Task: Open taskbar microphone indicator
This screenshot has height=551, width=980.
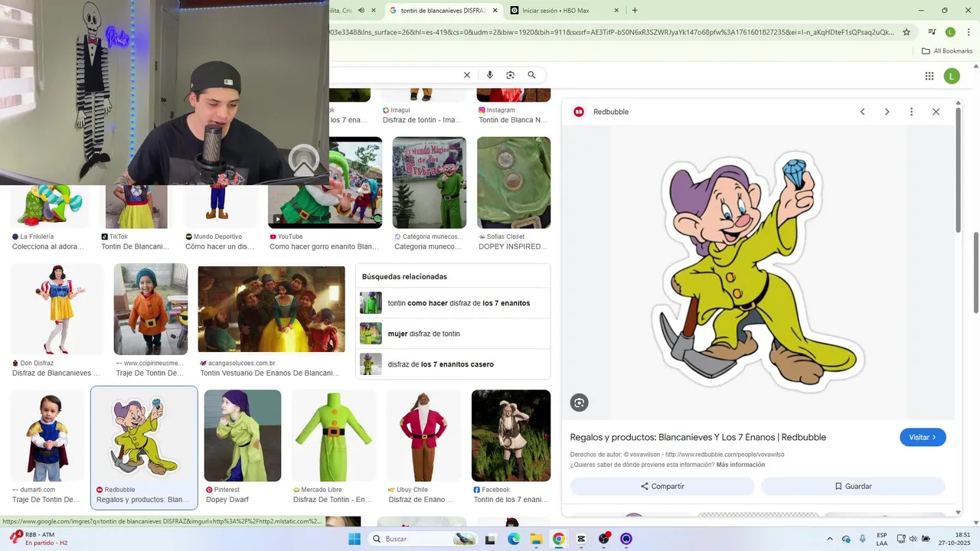Action: tap(863, 539)
